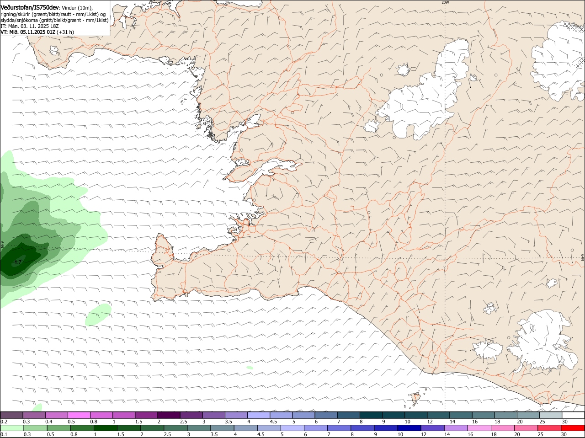Click the lower legend swatch starting at 7
Image resolution: width=585 pixels, height=438 pixels.
coord(339,428)
